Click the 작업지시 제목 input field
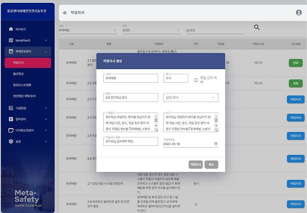This screenshot has height=213, width=307. (x=131, y=141)
